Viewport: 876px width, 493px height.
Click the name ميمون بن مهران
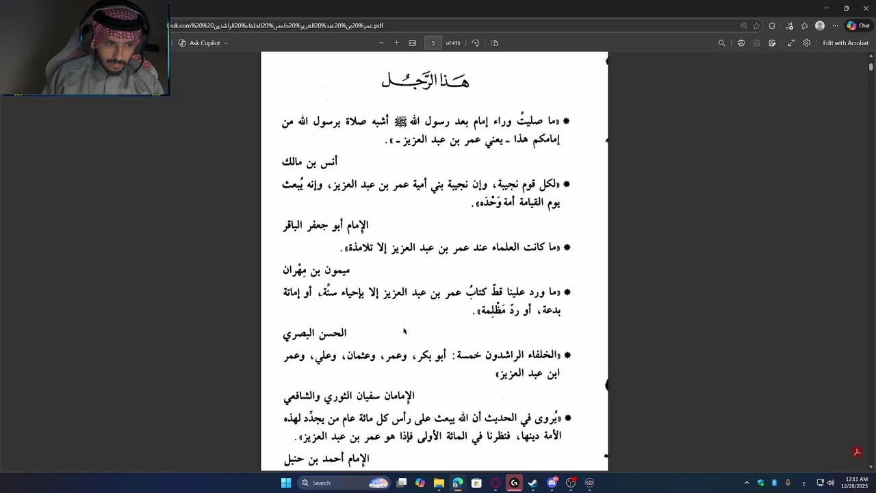(317, 270)
